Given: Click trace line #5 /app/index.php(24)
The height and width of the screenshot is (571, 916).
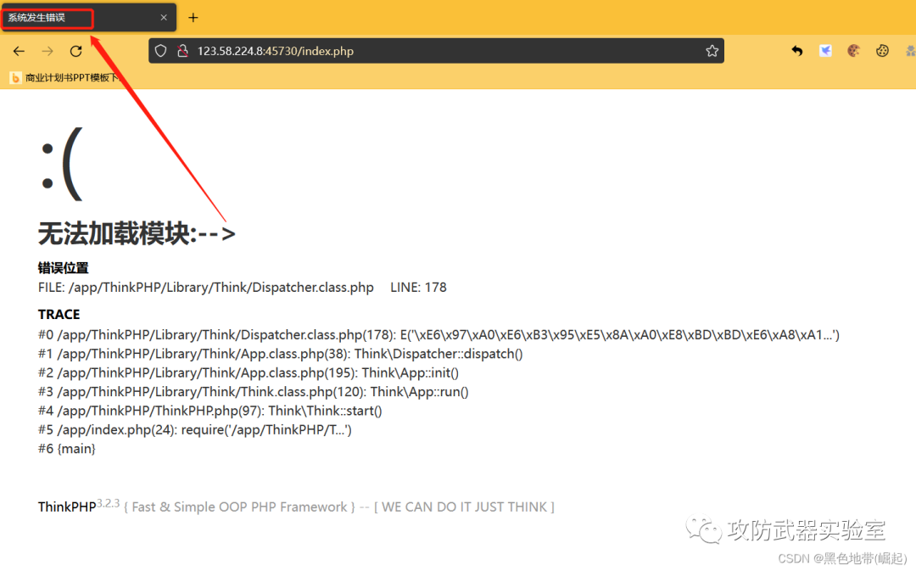Looking at the screenshot, I should 195,430.
